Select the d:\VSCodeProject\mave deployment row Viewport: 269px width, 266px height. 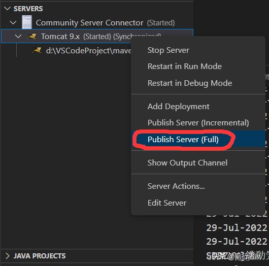pos(66,50)
